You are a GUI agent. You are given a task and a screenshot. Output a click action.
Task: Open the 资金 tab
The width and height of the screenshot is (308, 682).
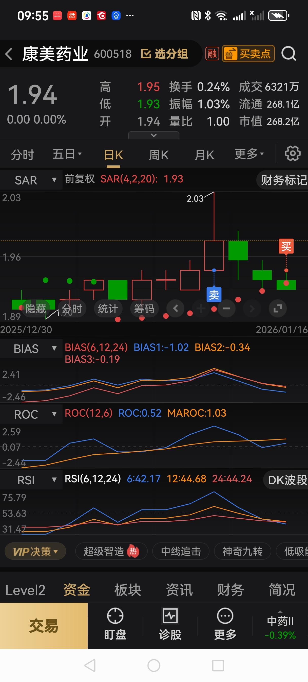tap(77, 590)
